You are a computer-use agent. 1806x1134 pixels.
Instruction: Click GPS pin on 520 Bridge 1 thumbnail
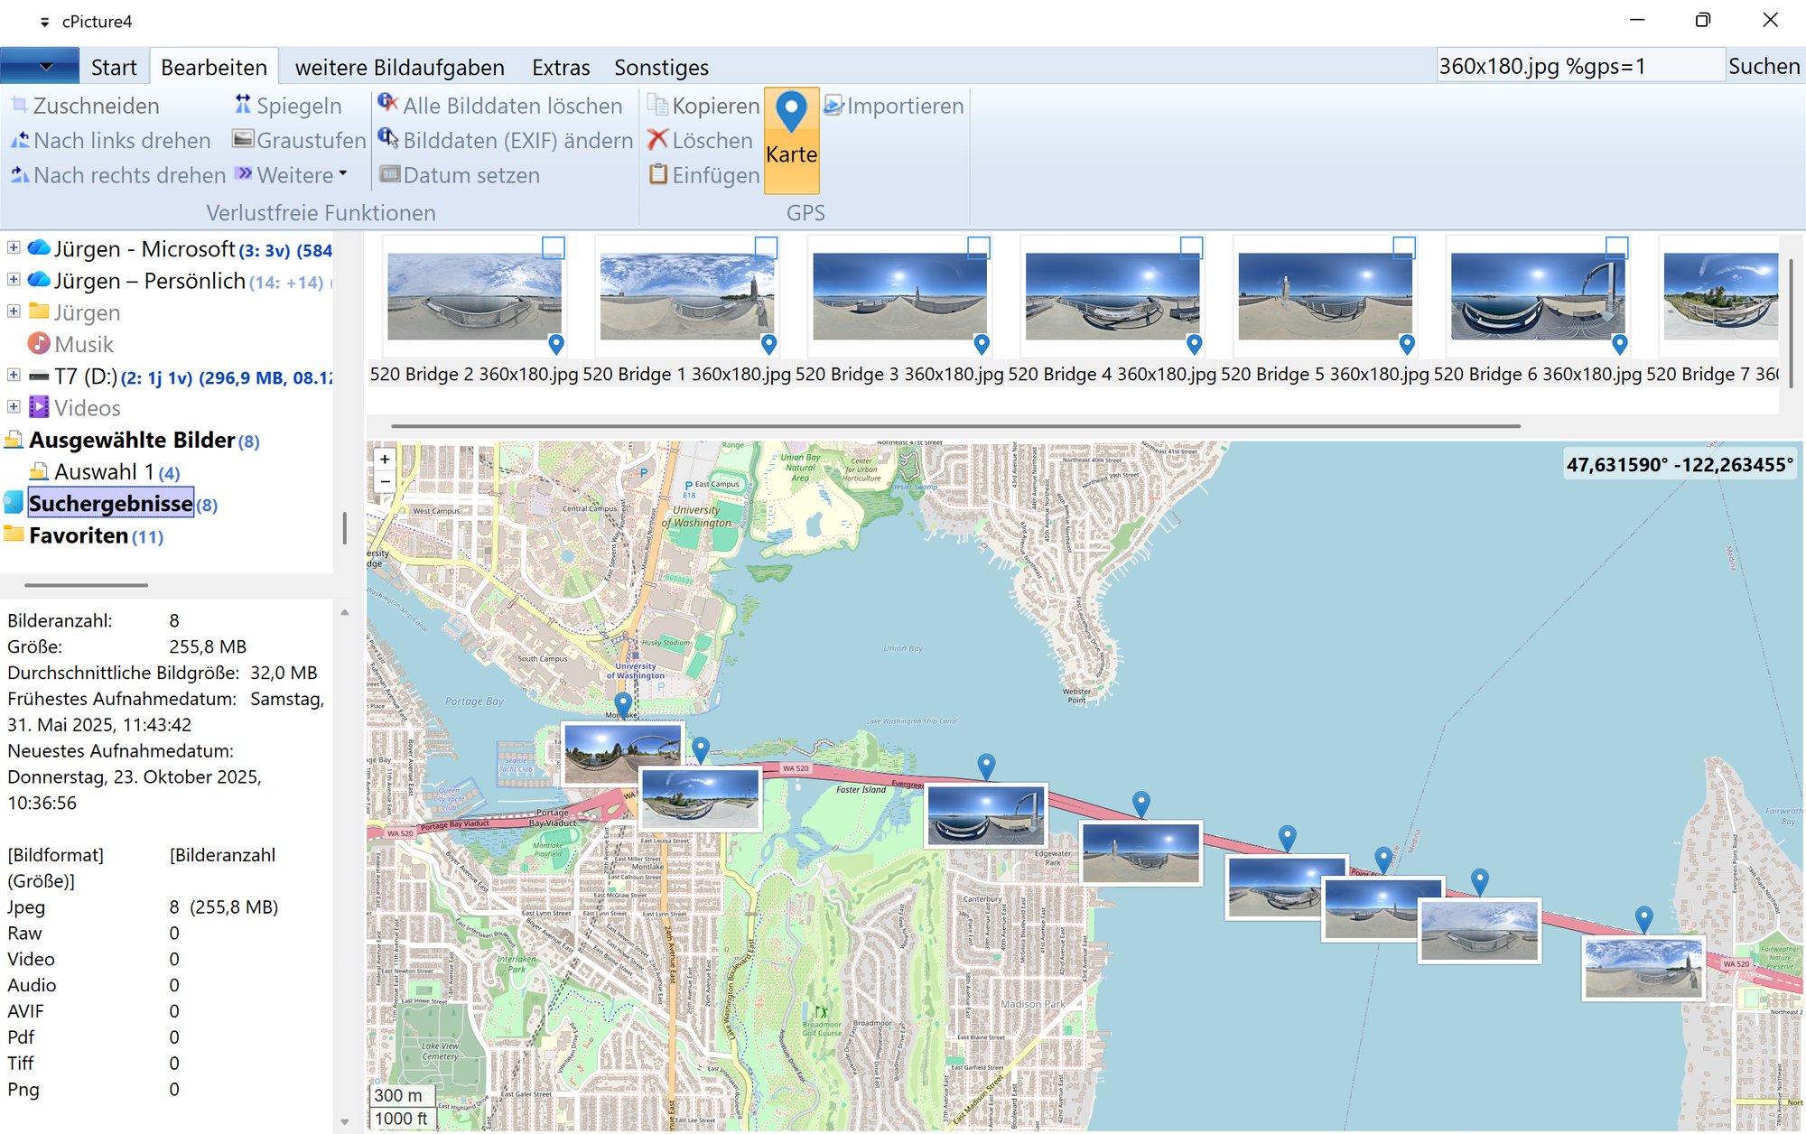(768, 344)
